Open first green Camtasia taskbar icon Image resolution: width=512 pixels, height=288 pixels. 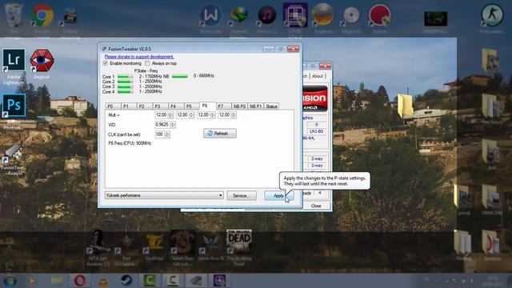pyautogui.click(x=150, y=281)
